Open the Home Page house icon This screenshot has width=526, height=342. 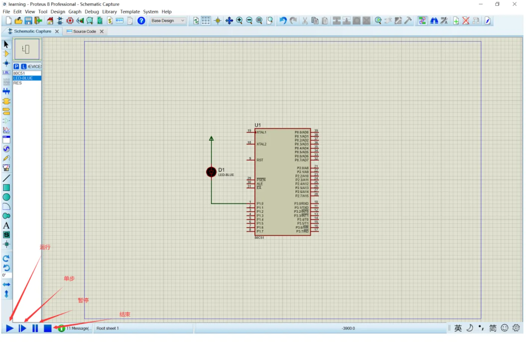click(x=50, y=21)
